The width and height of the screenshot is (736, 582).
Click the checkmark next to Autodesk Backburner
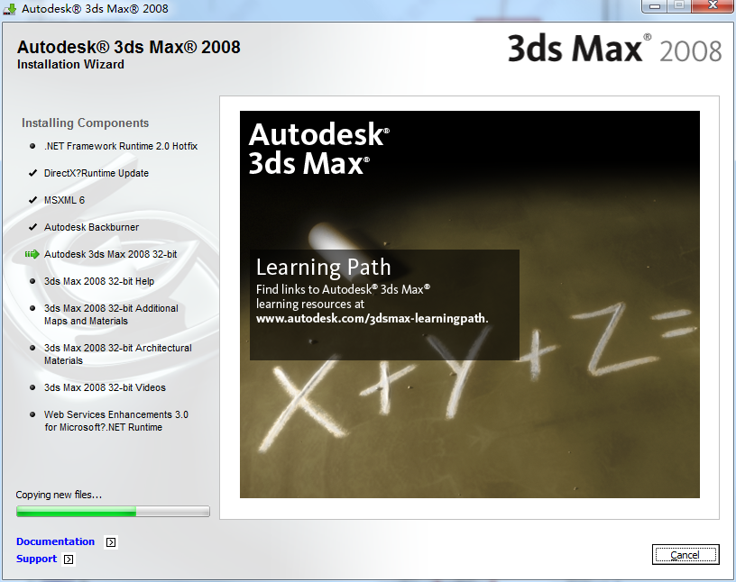coord(32,227)
